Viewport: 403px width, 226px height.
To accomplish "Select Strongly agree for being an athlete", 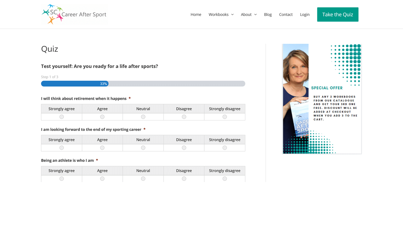I will click(x=62, y=179).
